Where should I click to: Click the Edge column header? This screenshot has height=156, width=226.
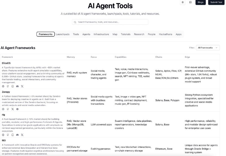(x=187, y=57)
